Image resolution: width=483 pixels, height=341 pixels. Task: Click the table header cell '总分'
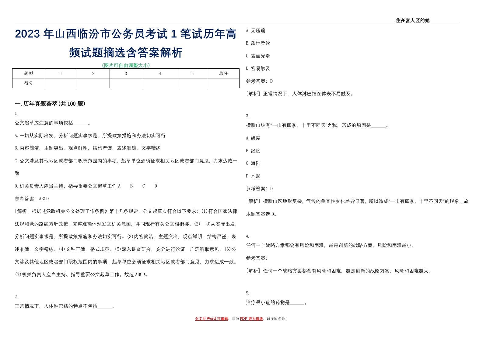click(223, 74)
